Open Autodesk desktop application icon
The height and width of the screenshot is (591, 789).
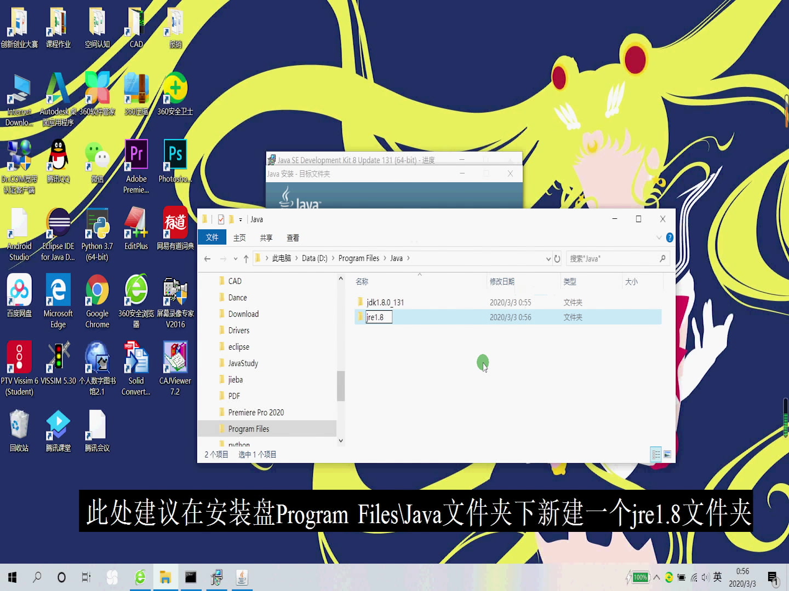click(58, 99)
